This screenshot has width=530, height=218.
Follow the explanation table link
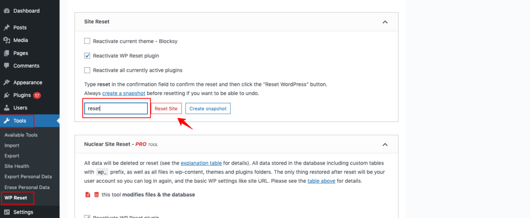click(198, 163)
